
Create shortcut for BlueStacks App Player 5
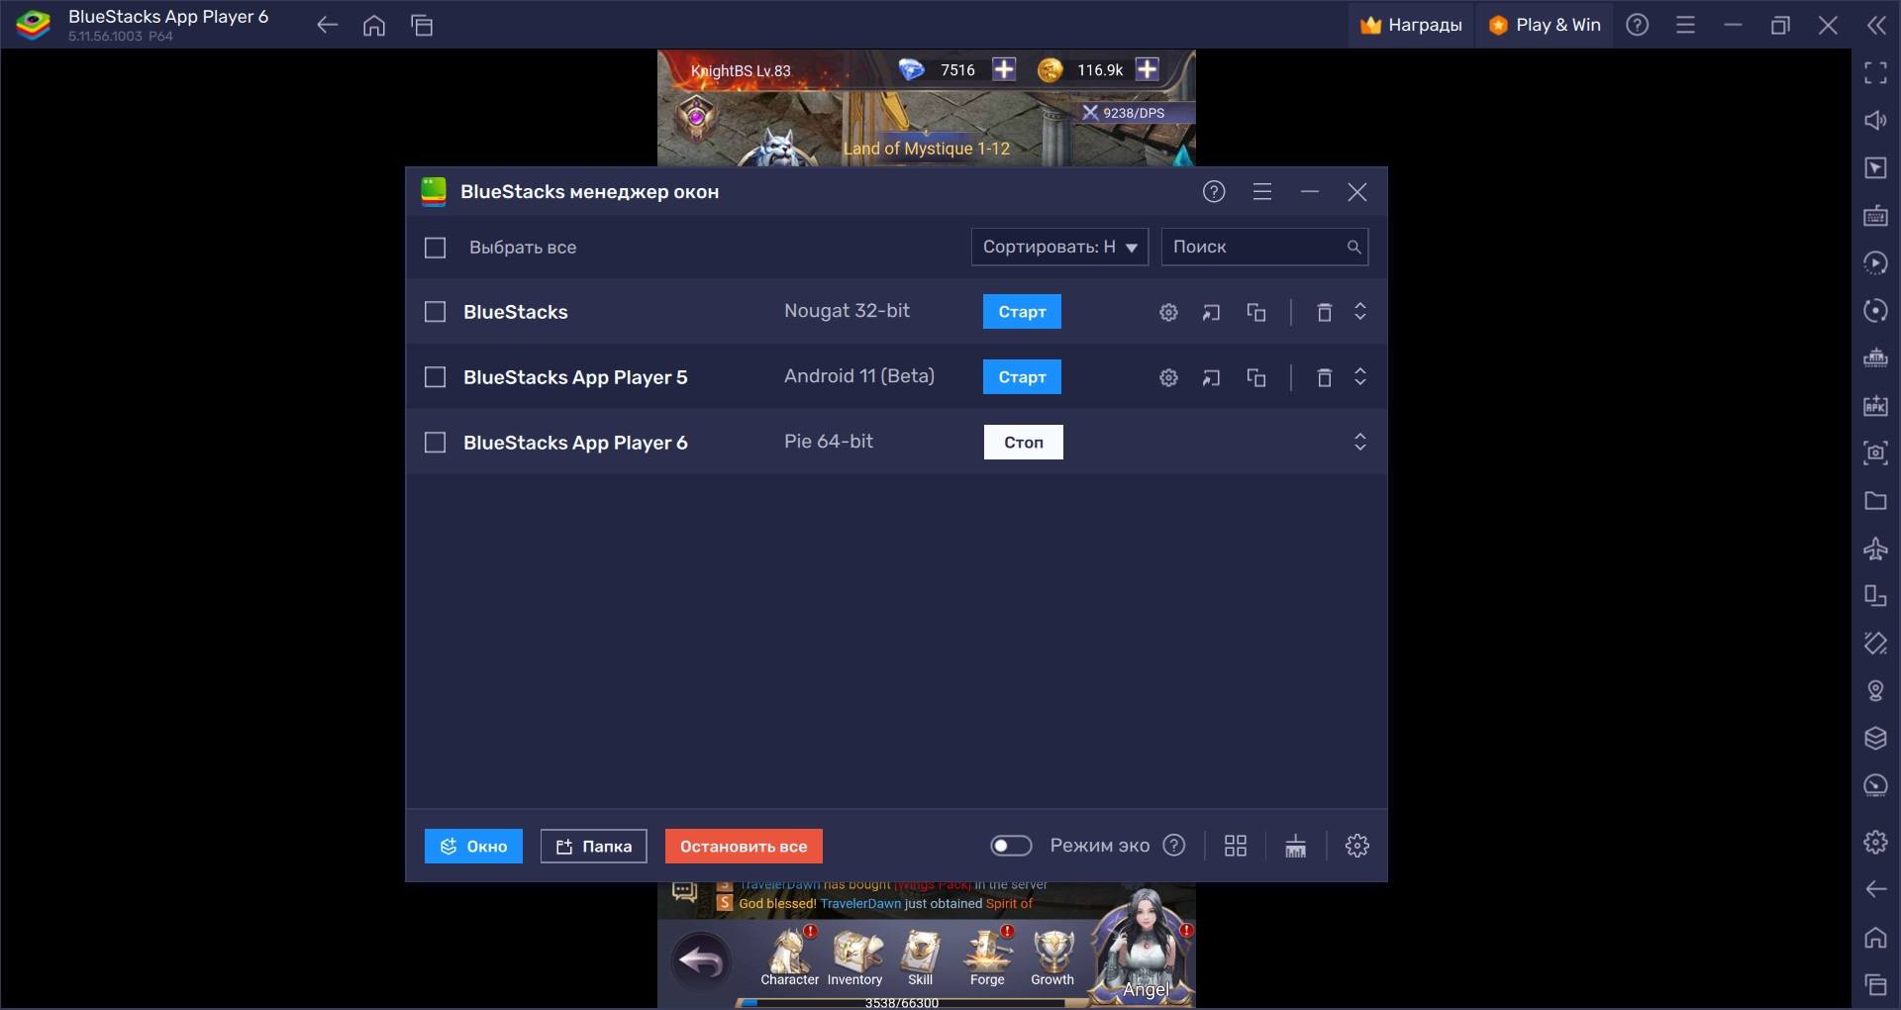(x=1211, y=378)
